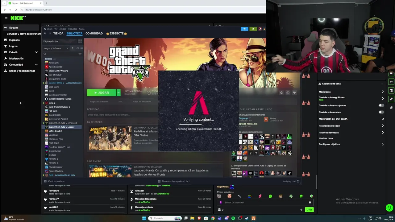The image size is (395, 222).
Task: Select Left 4 Dead 2 in library
Action: click(x=55, y=131)
